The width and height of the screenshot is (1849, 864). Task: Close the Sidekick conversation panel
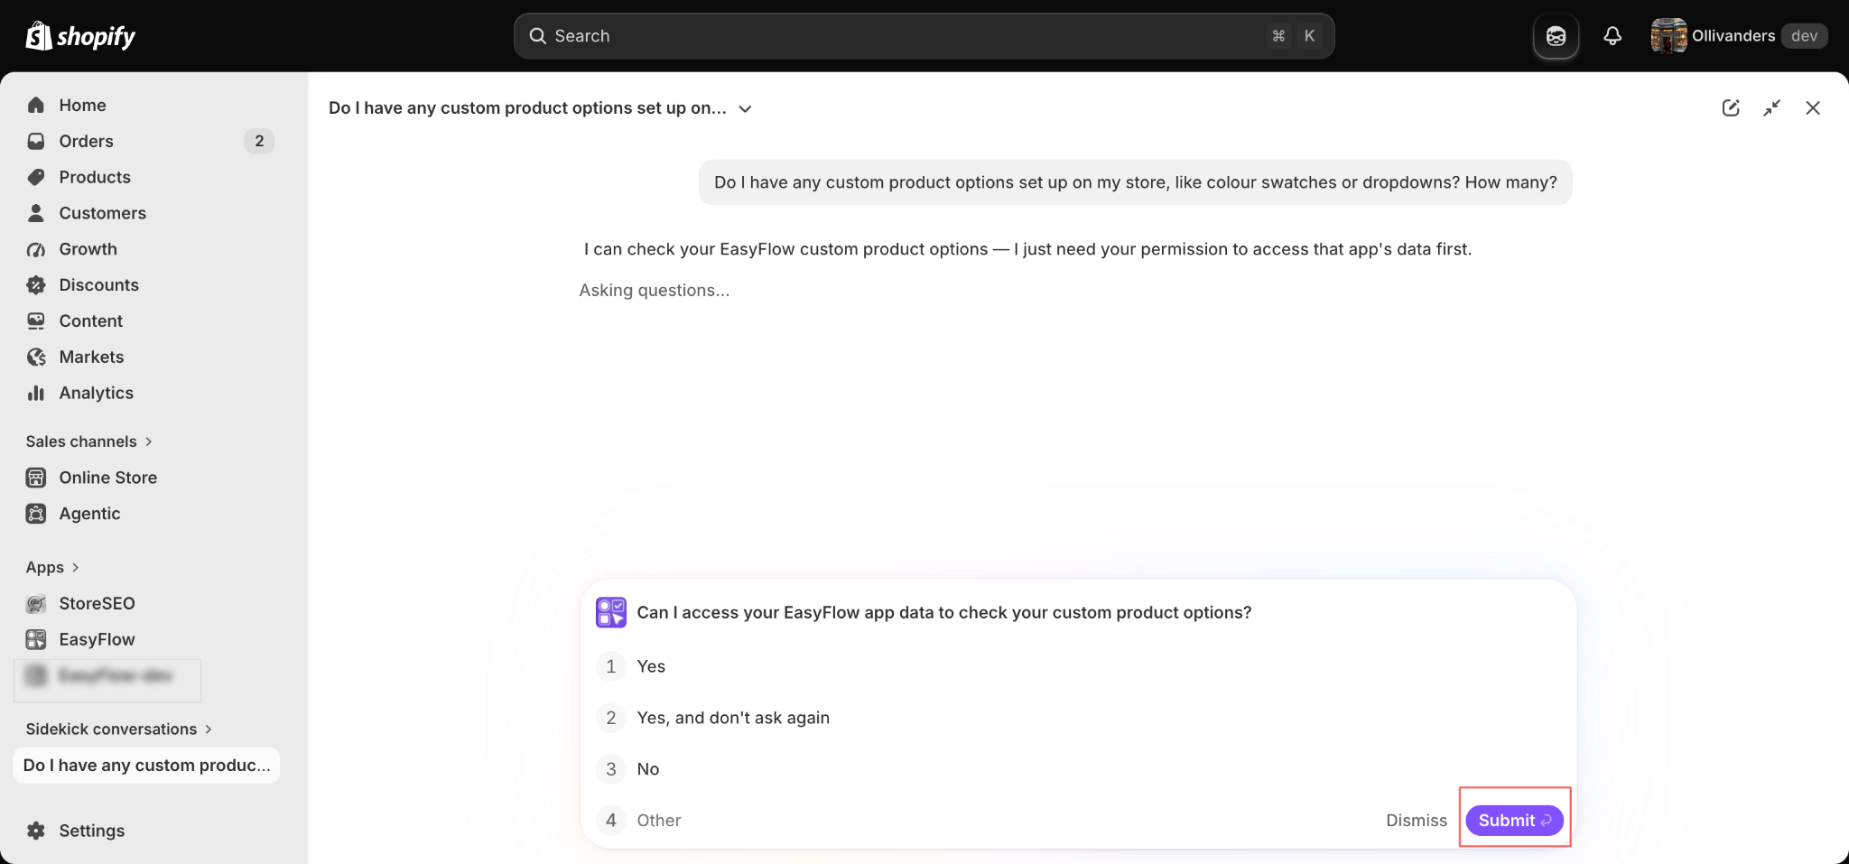coord(1813,108)
